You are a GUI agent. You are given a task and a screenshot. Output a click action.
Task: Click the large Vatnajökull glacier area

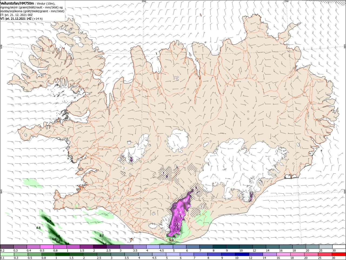(x=241, y=165)
